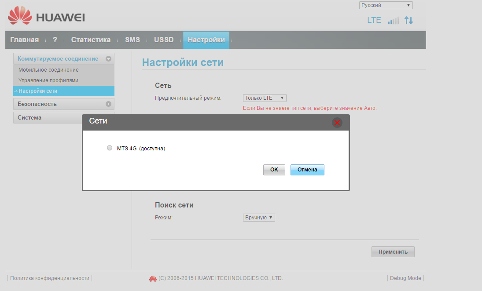Close the Сети dialog with red X
482x291 pixels.
pyautogui.click(x=337, y=123)
